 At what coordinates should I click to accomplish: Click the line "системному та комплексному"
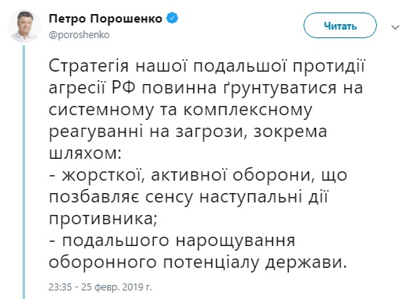pyautogui.click(x=180, y=111)
